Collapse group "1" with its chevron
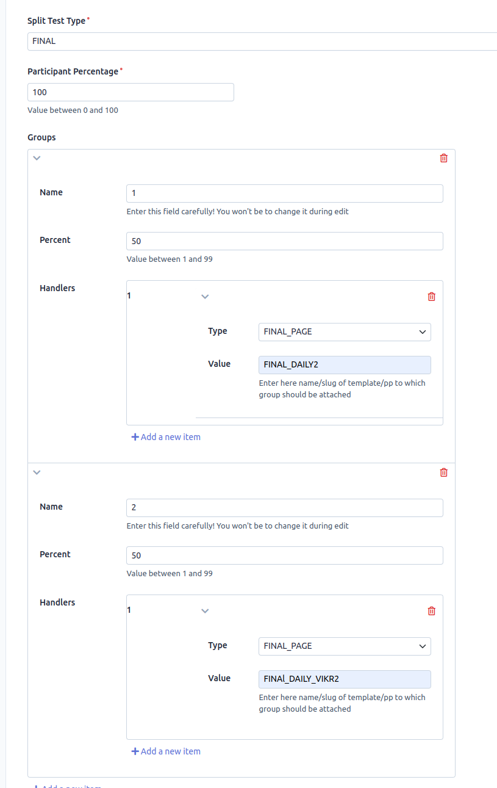This screenshot has height=788, width=497. [37, 157]
